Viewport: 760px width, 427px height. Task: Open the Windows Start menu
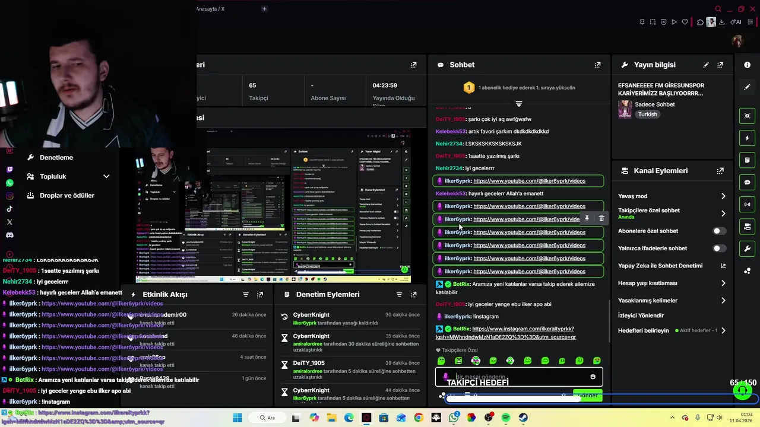click(237, 418)
